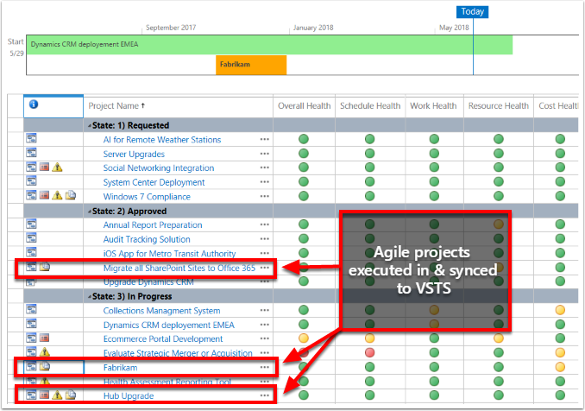The width and height of the screenshot is (585, 411).
Task: Open Collections Managment System project link
Action: [x=161, y=311]
